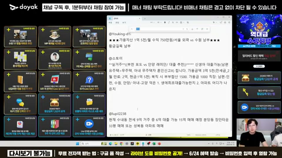Open Notepad settings gear icon
The height and width of the screenshot is (158, 282).
(229, 23)
